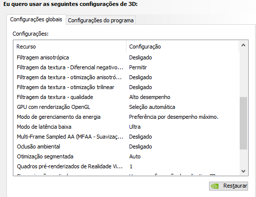Select the Otimização segmentada row
The image size is (256, 197).
click(127, 156)
